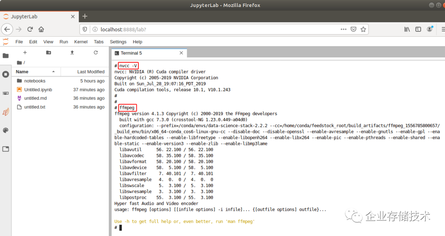Open the Help menu
The height and width of the screenshot is (236, 445).
pyautogui.click(x=137, y=42)
